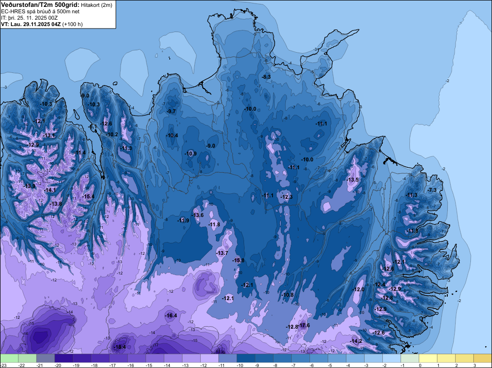Click the -15.4 temperature label
Viewport: 492px width, 368px height.
(x=89, y=197)
